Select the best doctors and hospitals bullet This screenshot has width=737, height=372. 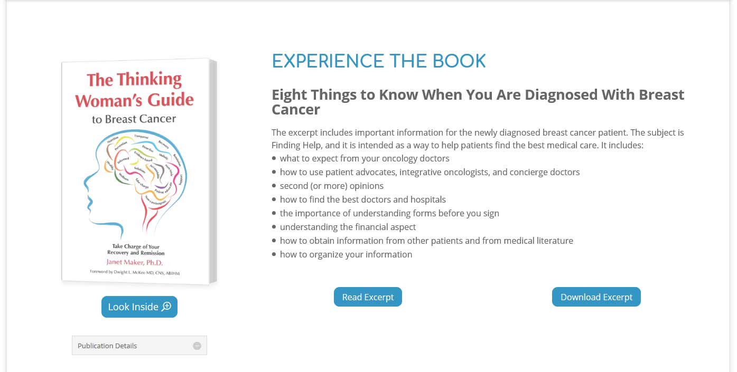click(x=362, y=199)
